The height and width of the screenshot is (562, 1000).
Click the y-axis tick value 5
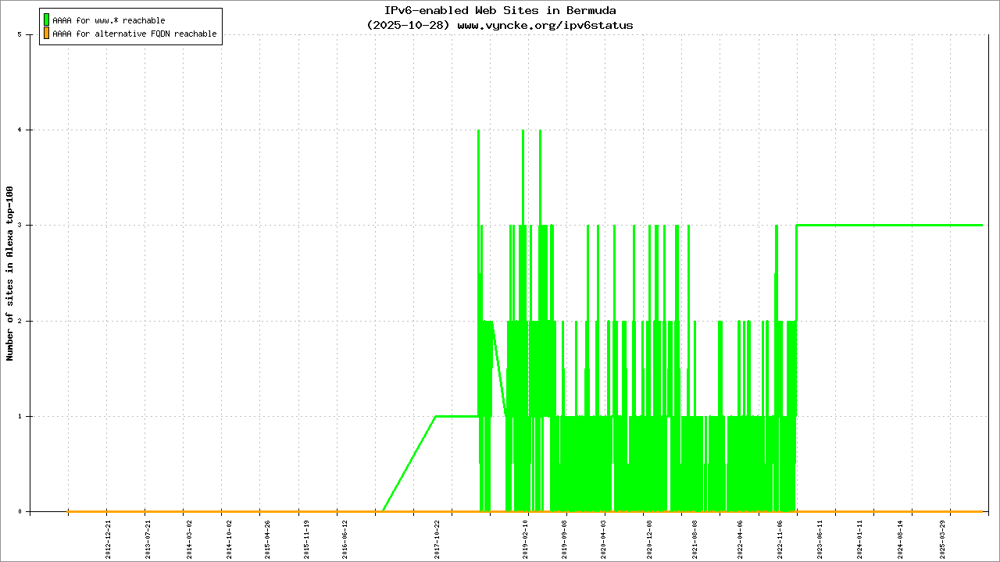pyautogui.click(x=29, y=34)
